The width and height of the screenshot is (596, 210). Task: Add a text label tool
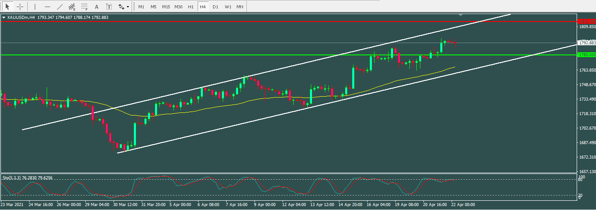coord(109,7)
